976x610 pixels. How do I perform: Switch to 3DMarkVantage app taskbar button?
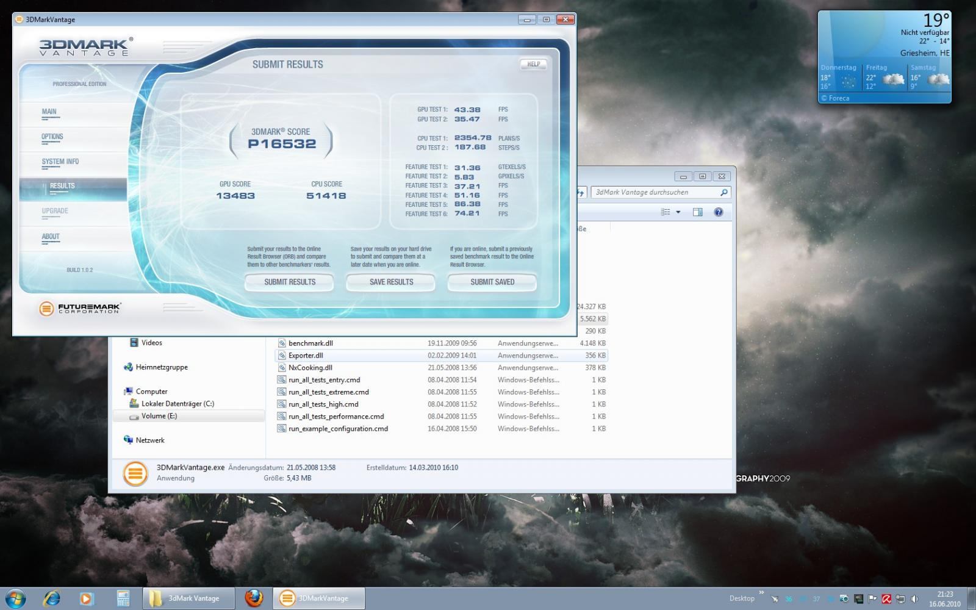319,598
